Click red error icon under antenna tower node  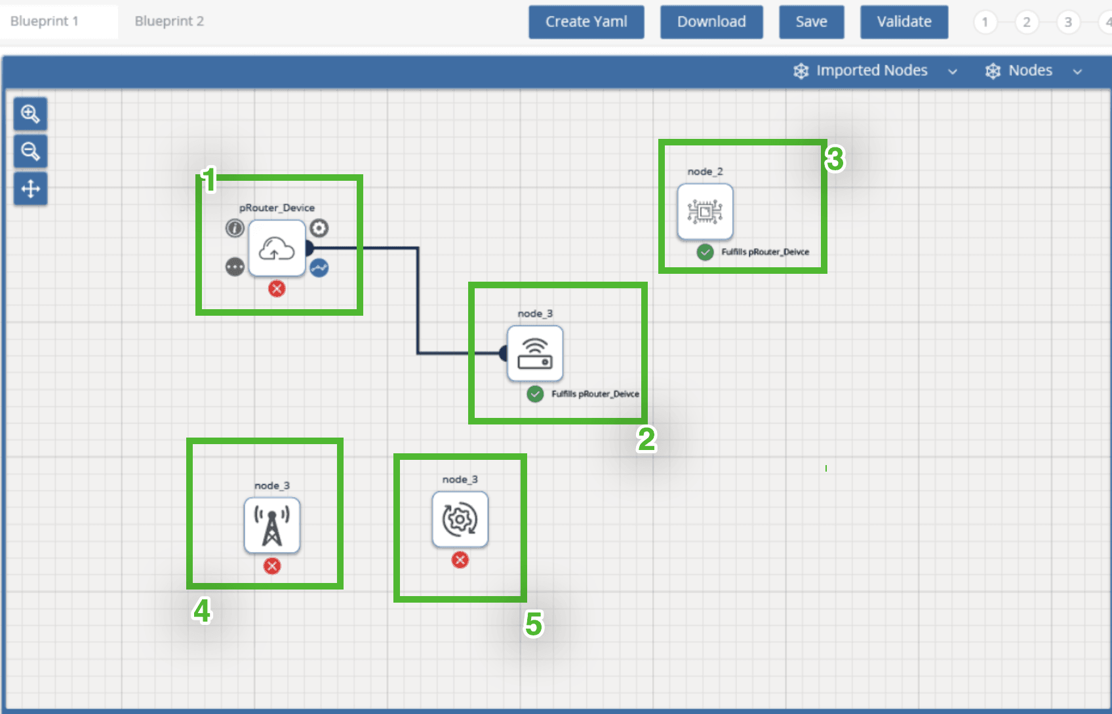point(272,566)
